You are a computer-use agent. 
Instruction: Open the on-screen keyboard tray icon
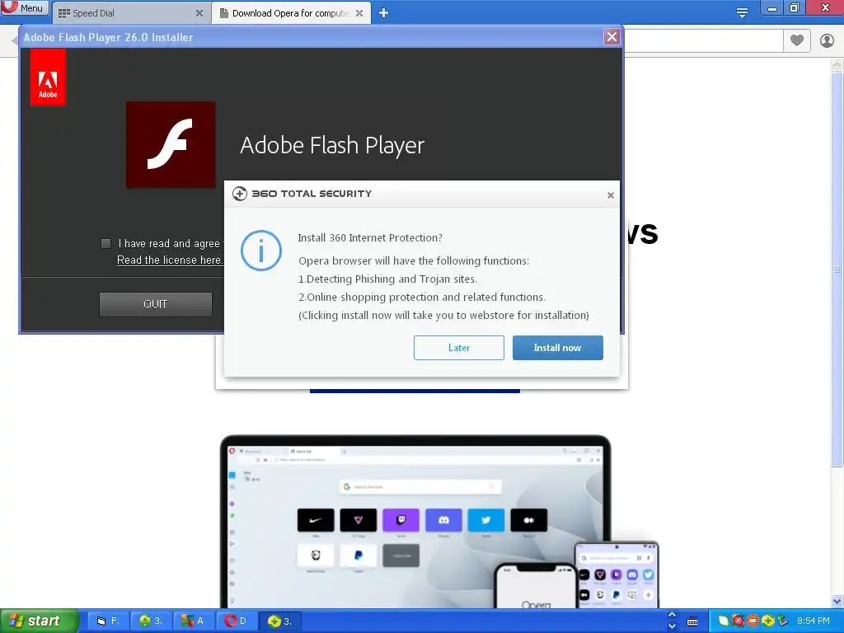click(692, 622)
